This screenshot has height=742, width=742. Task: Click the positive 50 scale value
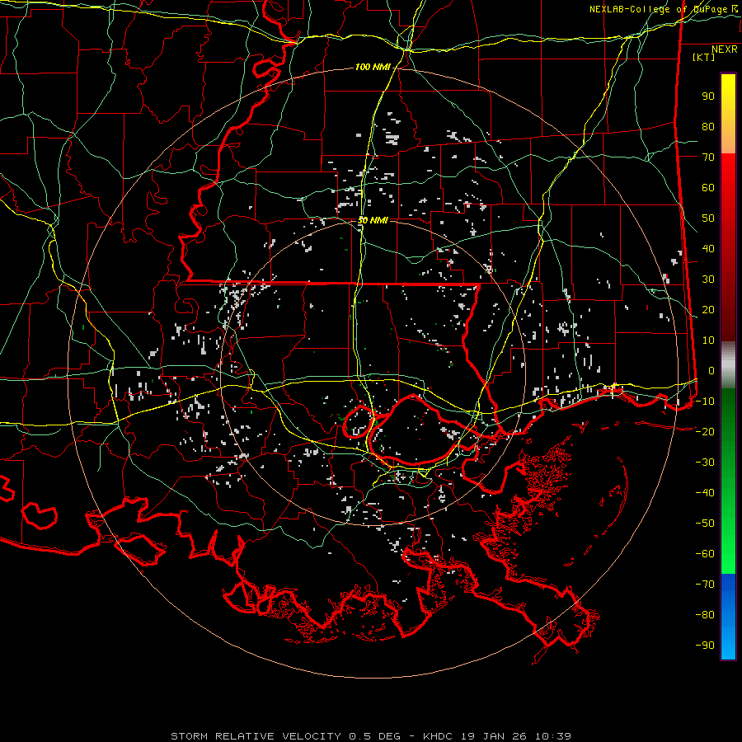[x=708, y=218]
